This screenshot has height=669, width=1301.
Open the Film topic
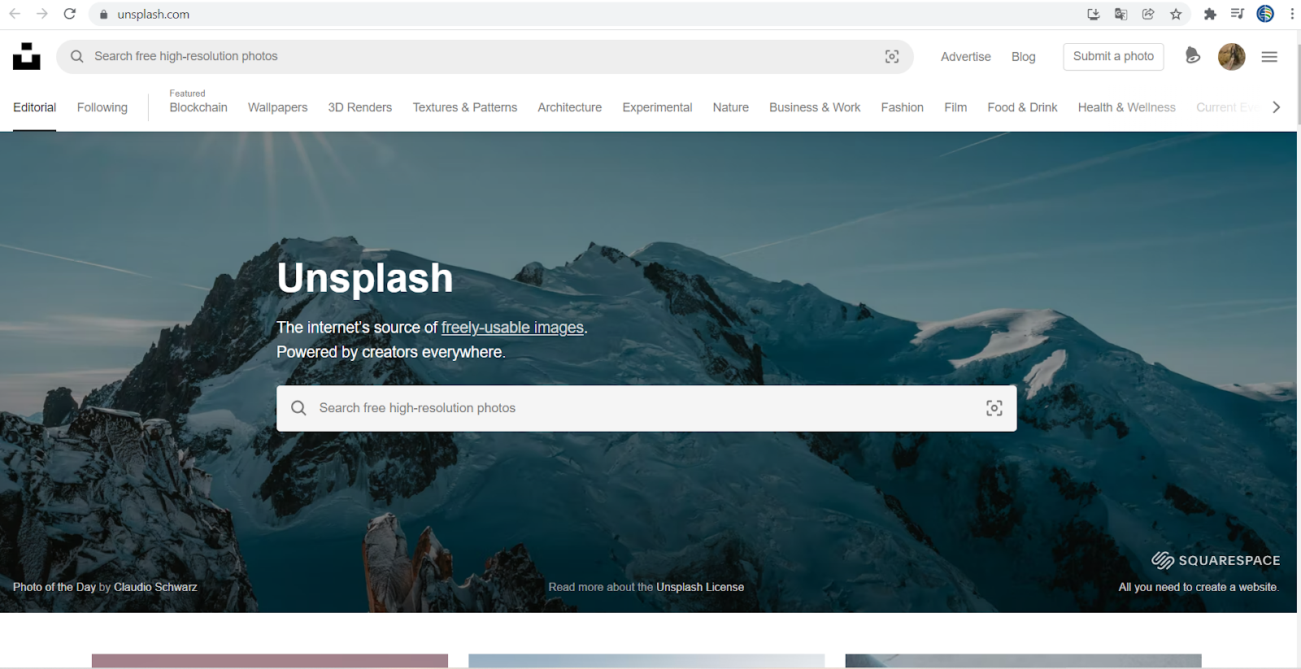pyautogui.click(x=955, y=107)
